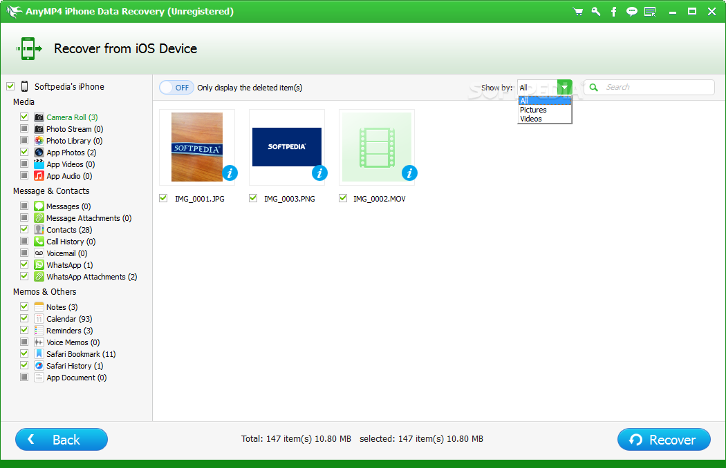The height and width of the screenshot is (468, 726).
Task: Uncheck the Calendar checkbox
Action: [x=24, y=318]
